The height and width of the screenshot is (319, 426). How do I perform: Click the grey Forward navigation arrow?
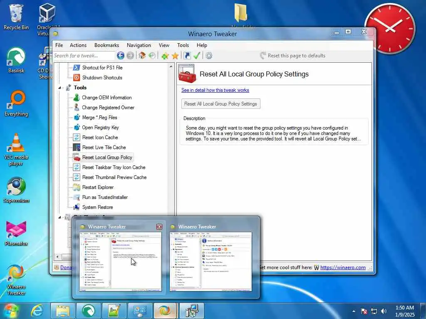pyautogui.click(x=130, y=56)
